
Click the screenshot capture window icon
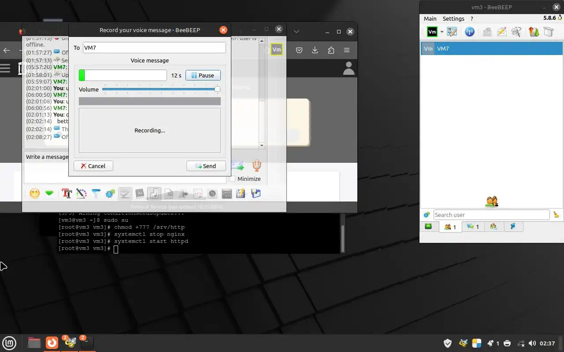pyautogui.click(x=226, y=193)
